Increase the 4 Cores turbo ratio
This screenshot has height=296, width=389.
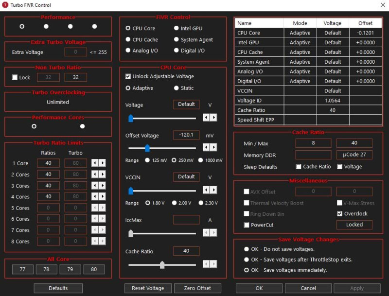click(x=102, y=196)
